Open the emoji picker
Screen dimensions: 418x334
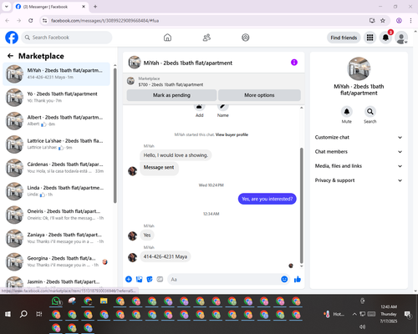(x=284, y=279)
